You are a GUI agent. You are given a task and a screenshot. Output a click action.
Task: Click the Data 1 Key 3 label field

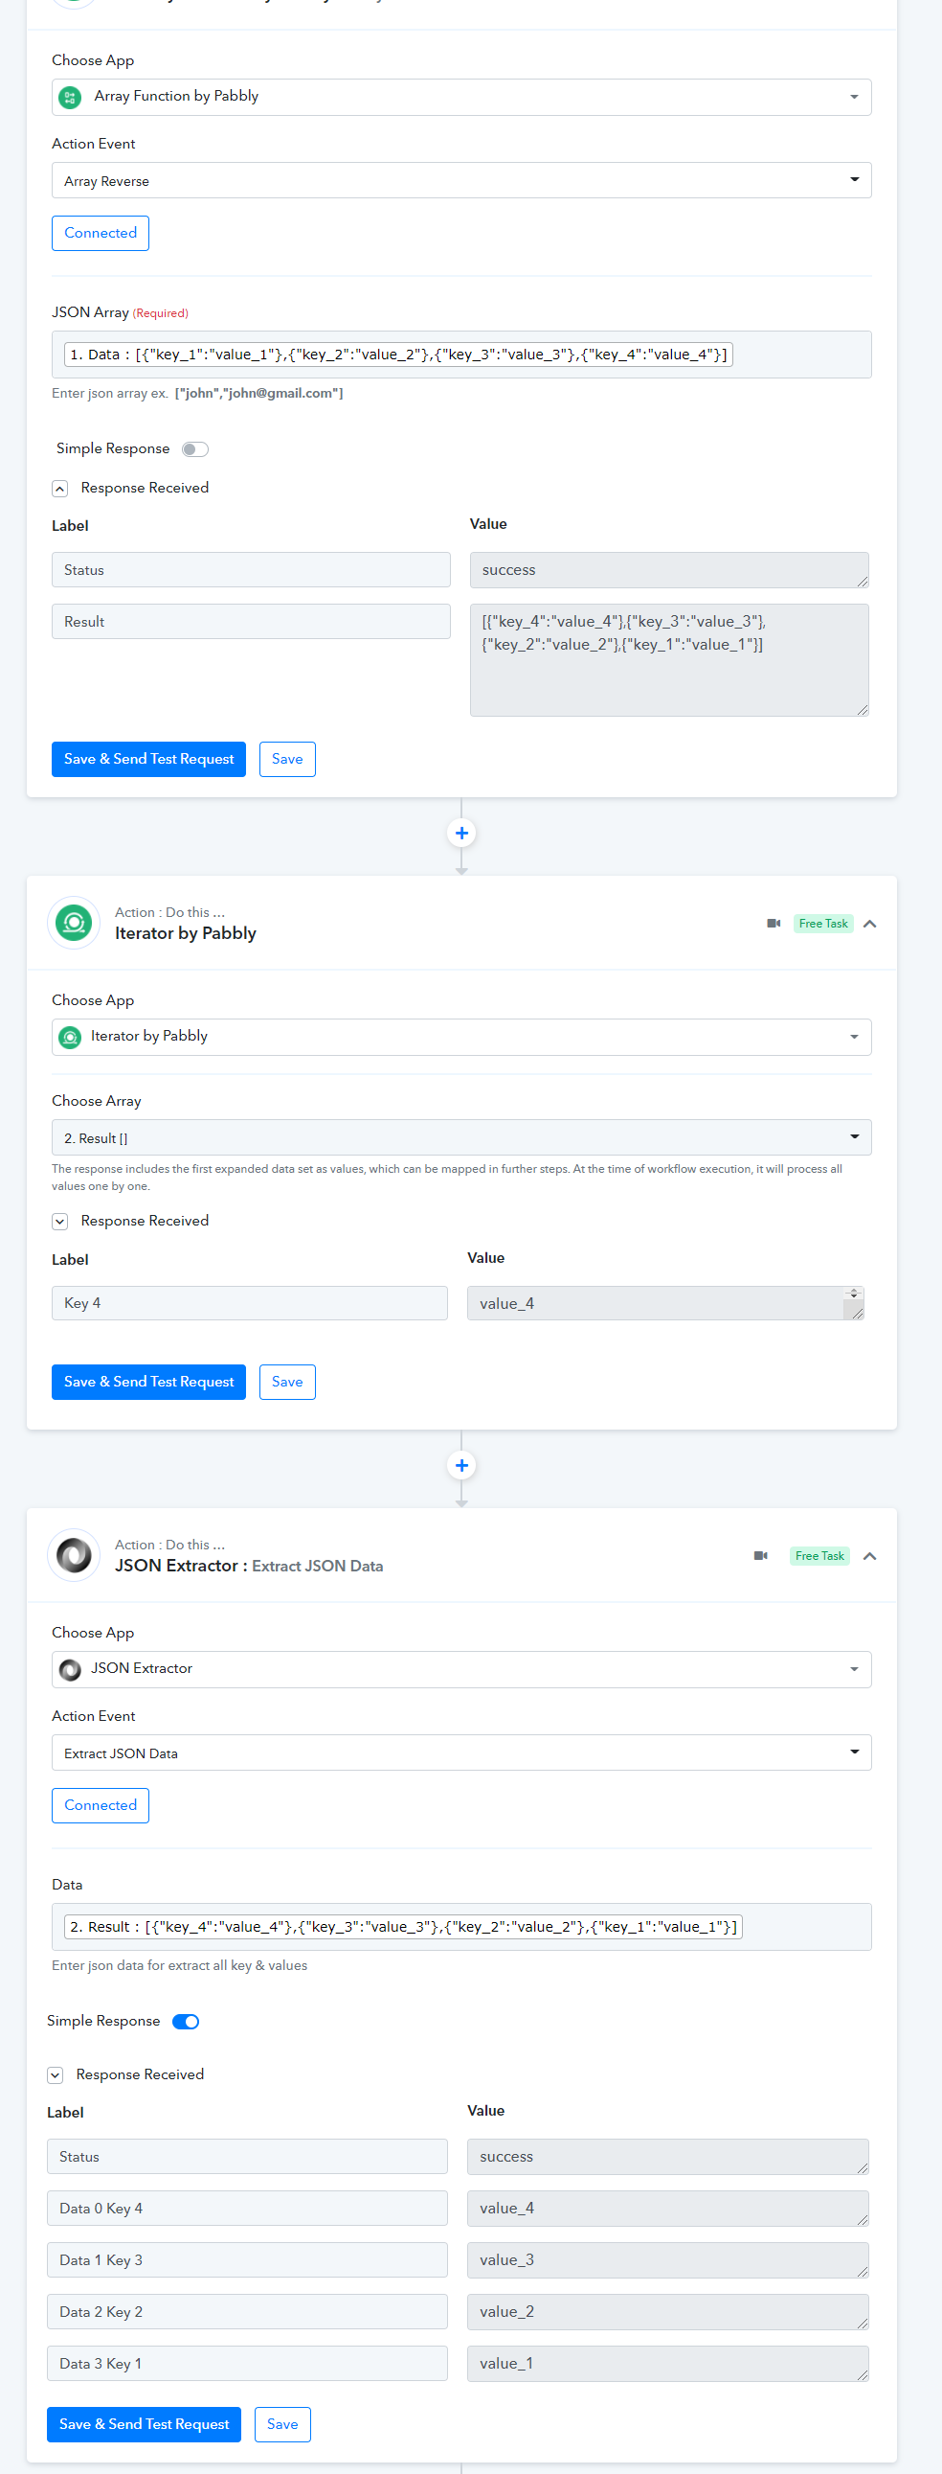pos(248,2259)
